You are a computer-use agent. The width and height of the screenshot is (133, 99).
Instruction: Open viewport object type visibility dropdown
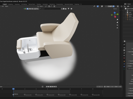pos(95,6)
